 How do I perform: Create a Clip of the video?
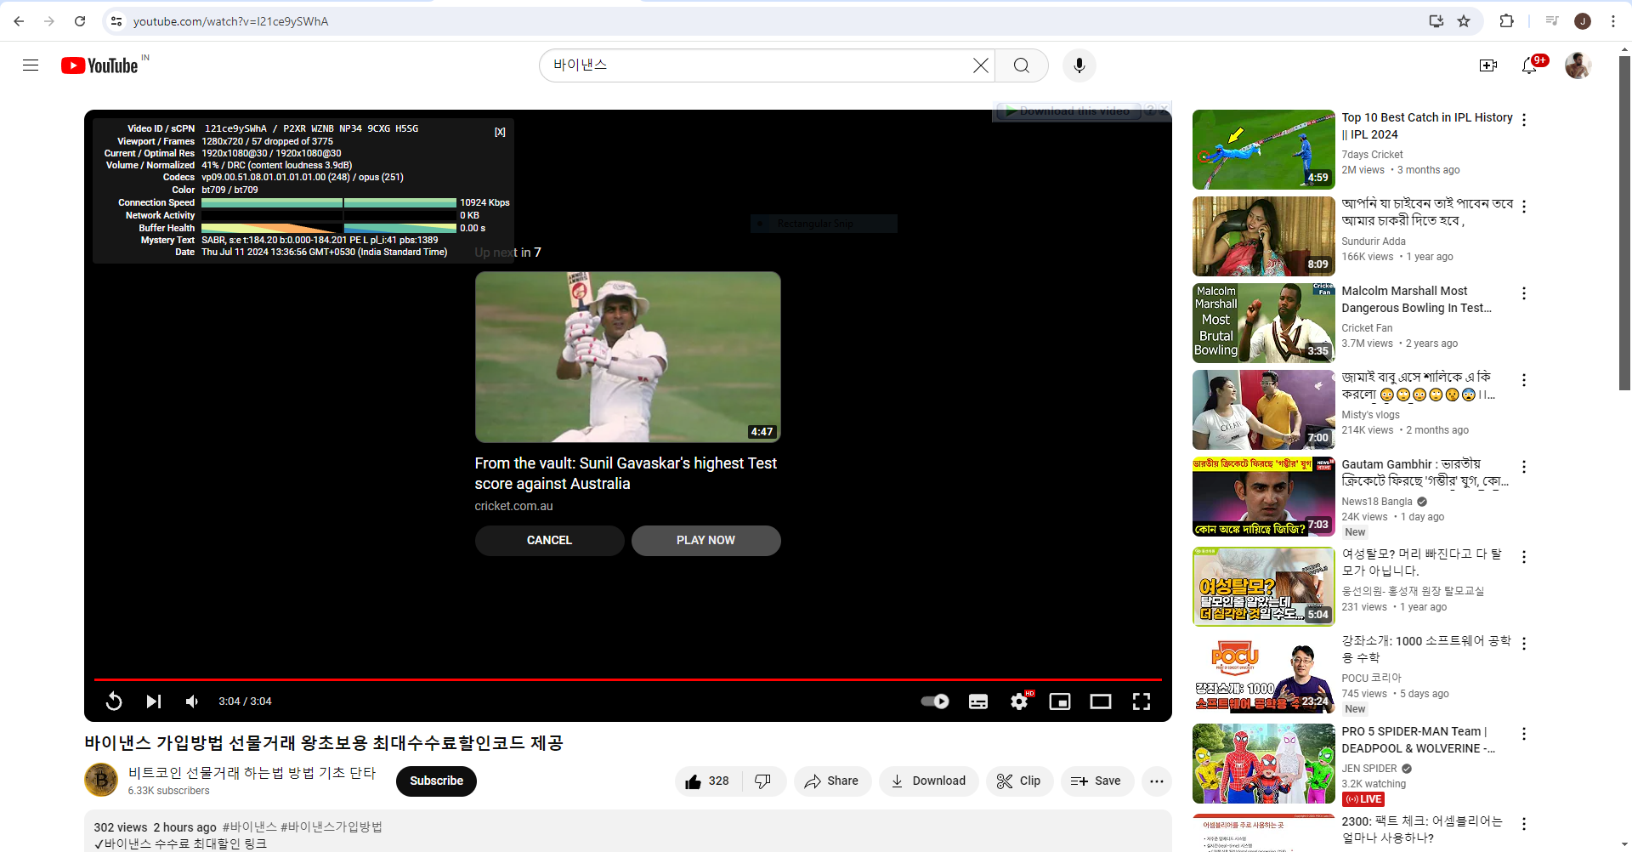click(1019, 781)
